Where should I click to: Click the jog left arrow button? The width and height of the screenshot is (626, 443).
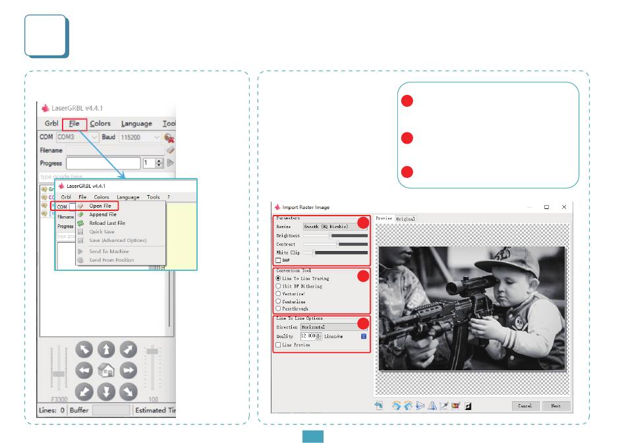[84, 370]
